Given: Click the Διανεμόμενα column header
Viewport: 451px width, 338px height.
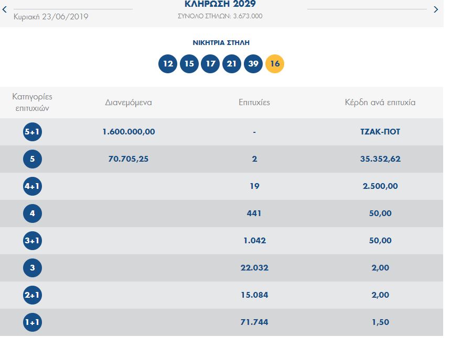Looking at the screenshot, I should click(x=128, y=103).
